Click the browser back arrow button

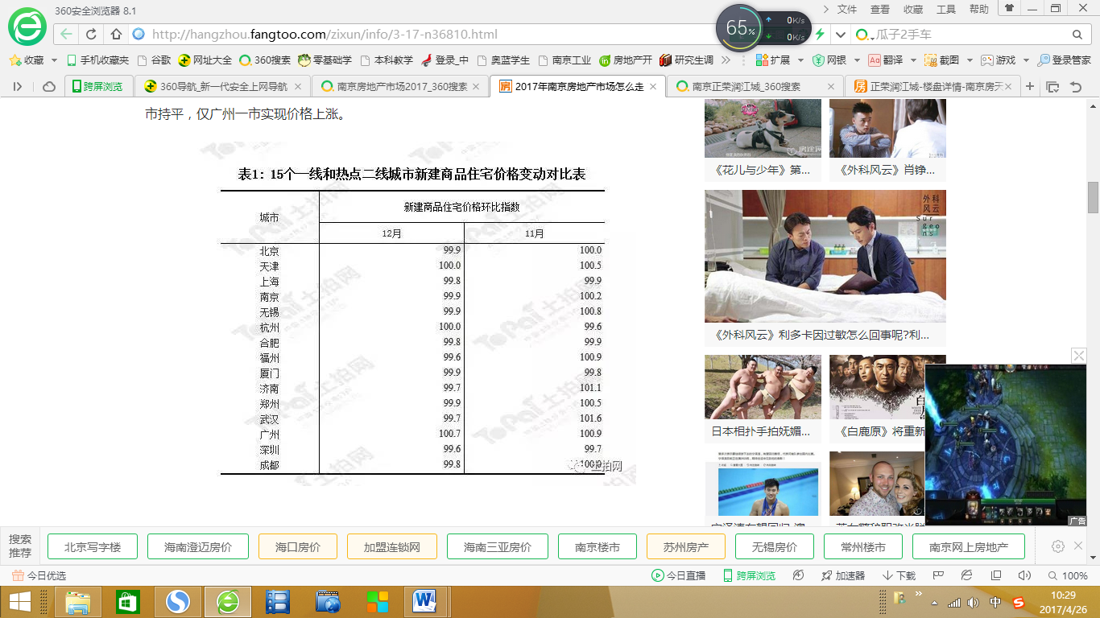pos(66,35)
